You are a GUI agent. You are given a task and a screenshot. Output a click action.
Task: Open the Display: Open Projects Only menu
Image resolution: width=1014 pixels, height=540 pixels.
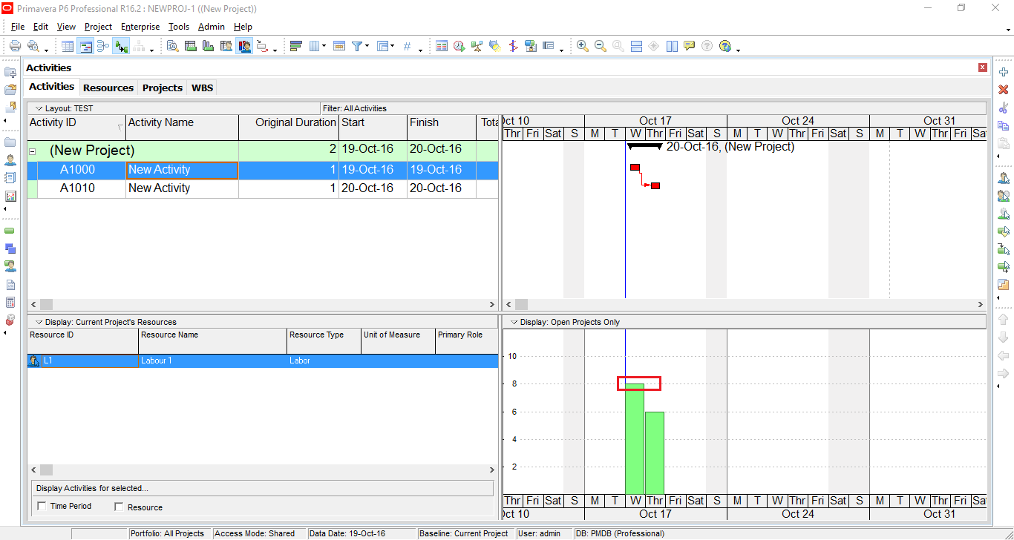pyautogui.click(x=514, y=322)
